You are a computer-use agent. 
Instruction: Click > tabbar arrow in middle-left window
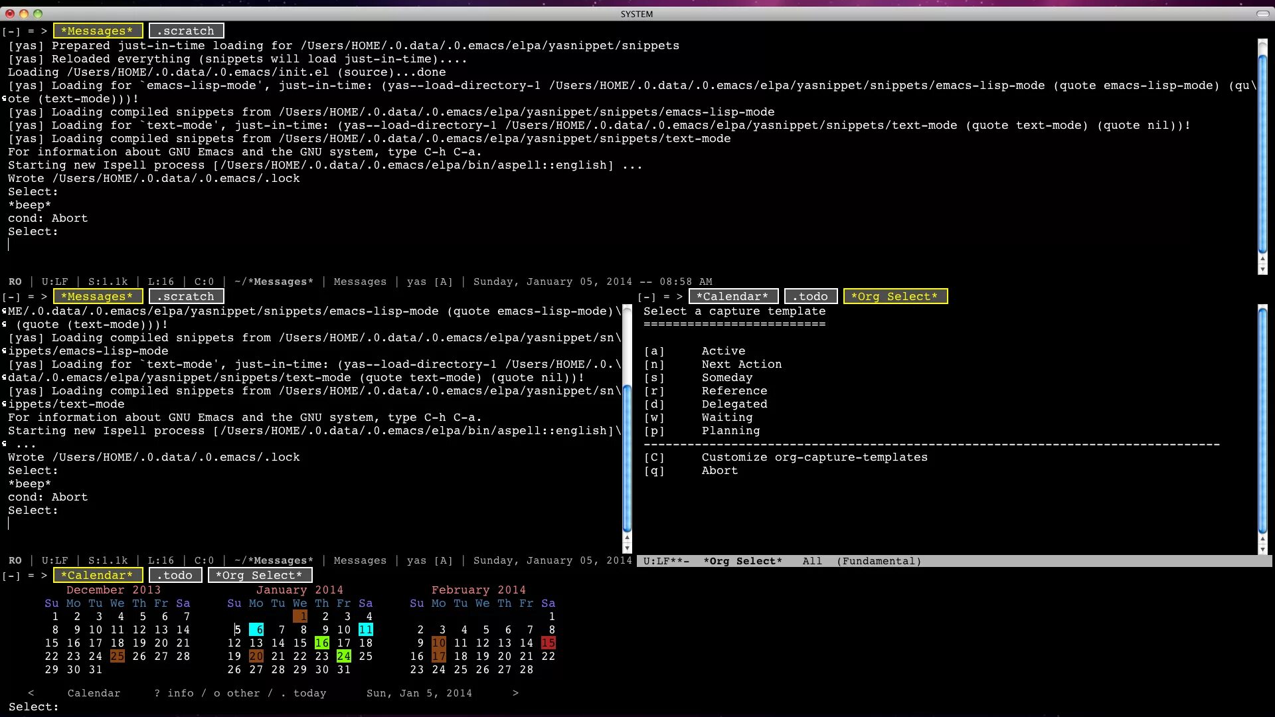[x=44, y=297]
